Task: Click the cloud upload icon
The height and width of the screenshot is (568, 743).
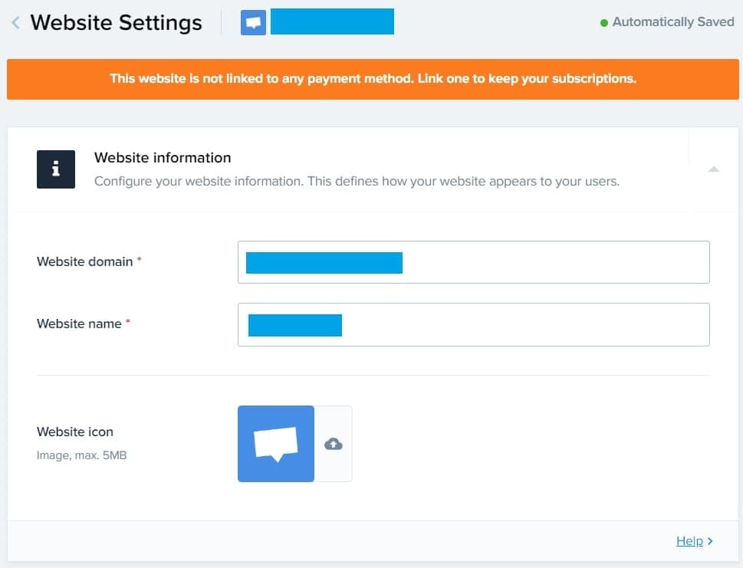Action: coord(334,444)
